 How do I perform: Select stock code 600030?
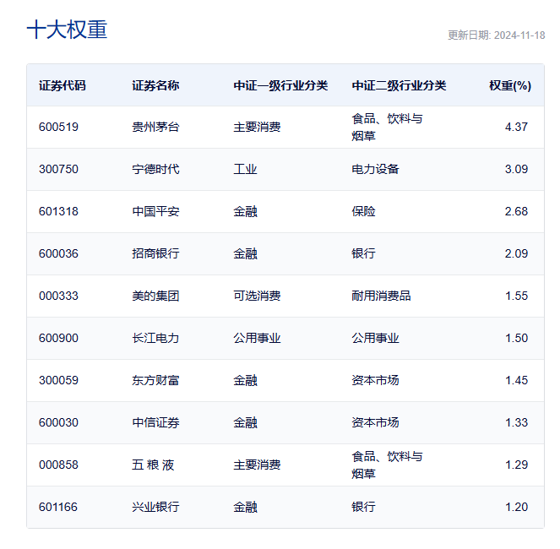pyautogui.click(x=58, y=422)
